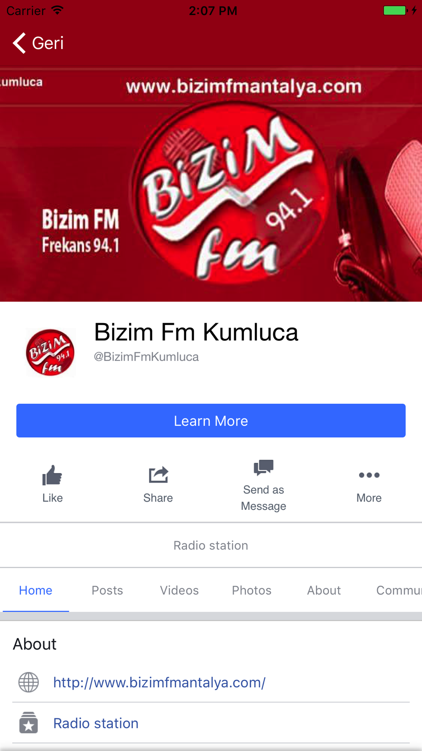This screenshot has height=751, width=422.
Task: Click the Send as Message chat icon
Action: tap(264, 467)
